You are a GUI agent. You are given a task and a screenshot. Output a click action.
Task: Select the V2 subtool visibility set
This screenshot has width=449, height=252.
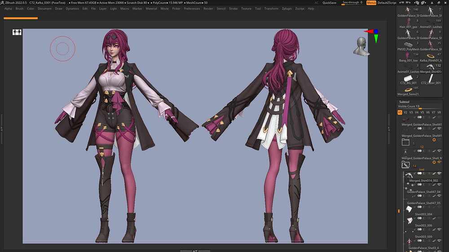(405, 113)
